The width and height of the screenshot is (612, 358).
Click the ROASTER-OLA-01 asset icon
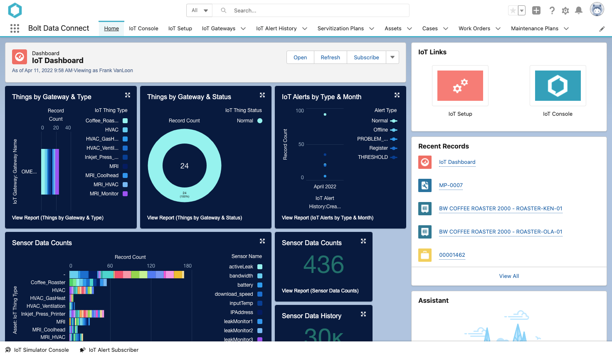[x=425, y=232]
